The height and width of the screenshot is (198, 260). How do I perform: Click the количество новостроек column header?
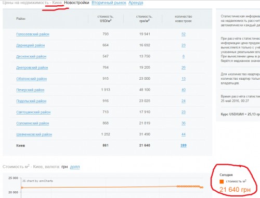click(x=184, y=19)
